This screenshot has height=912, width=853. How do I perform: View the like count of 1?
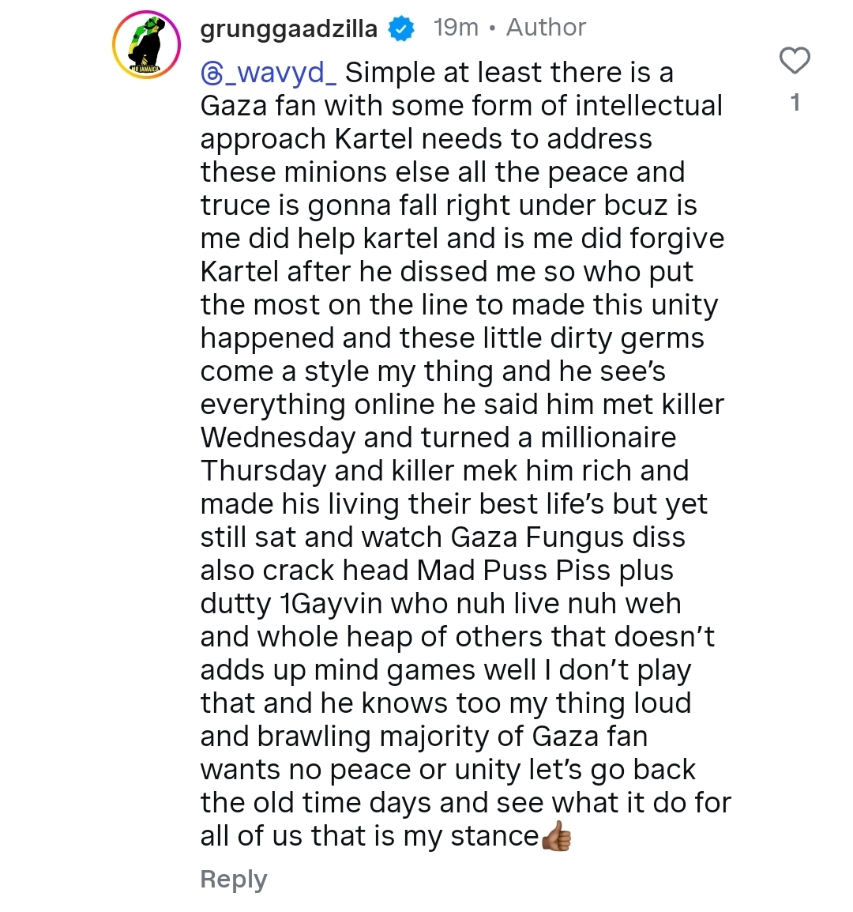[x=795, y=102]
